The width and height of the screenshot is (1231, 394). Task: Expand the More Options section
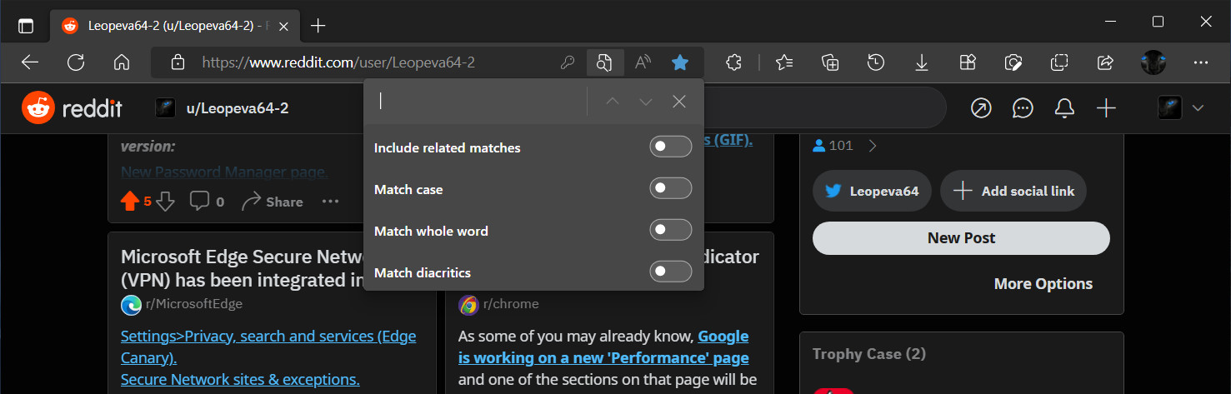1043,284
